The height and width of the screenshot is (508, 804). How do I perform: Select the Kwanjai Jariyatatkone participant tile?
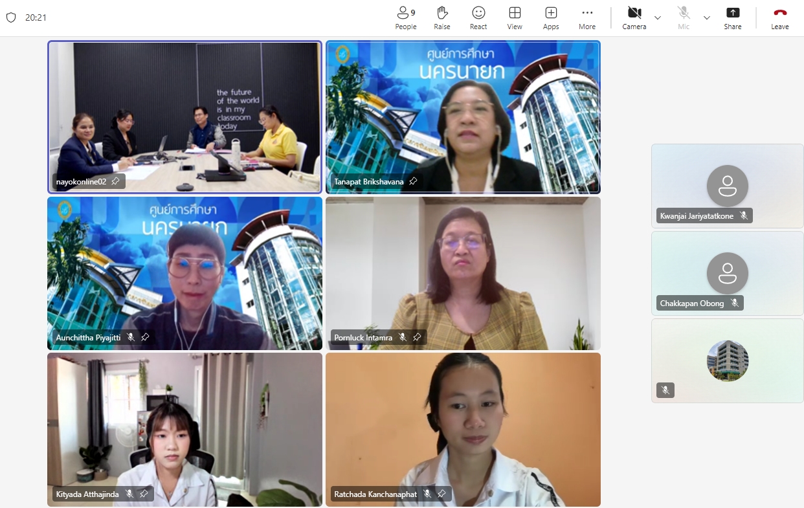tap(727, 186)
